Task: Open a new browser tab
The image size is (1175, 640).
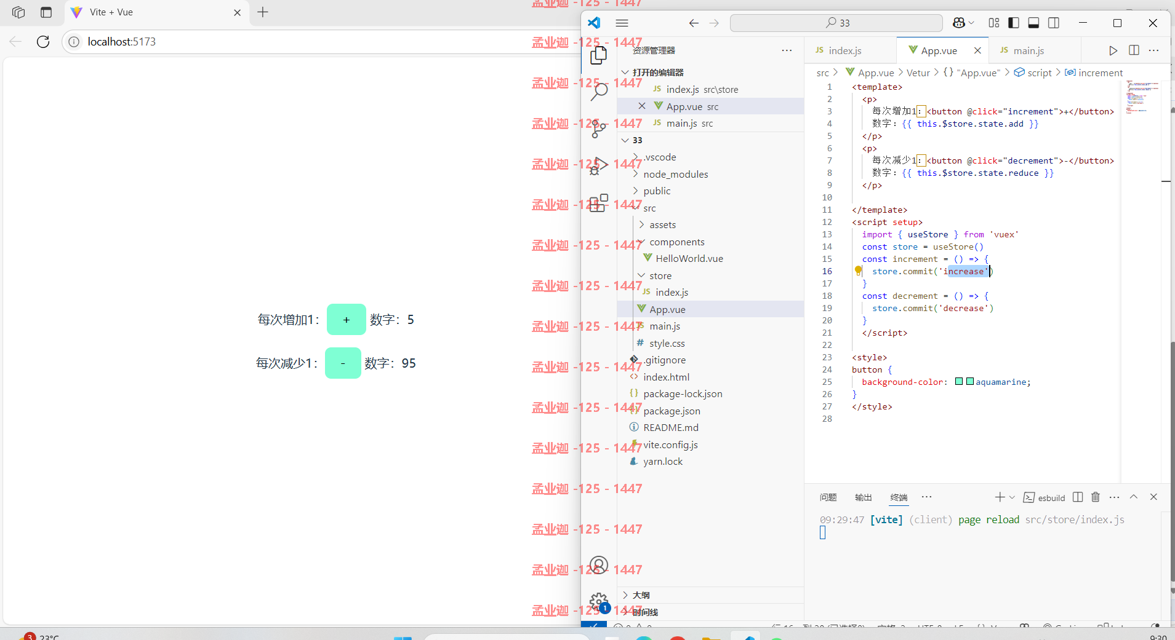Action: point(263,12)
